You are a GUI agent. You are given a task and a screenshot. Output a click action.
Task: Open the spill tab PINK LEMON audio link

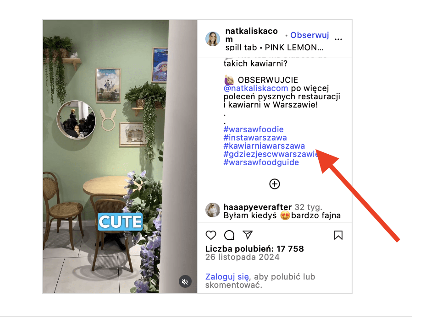pyautogui.click(x=274, y=48)
